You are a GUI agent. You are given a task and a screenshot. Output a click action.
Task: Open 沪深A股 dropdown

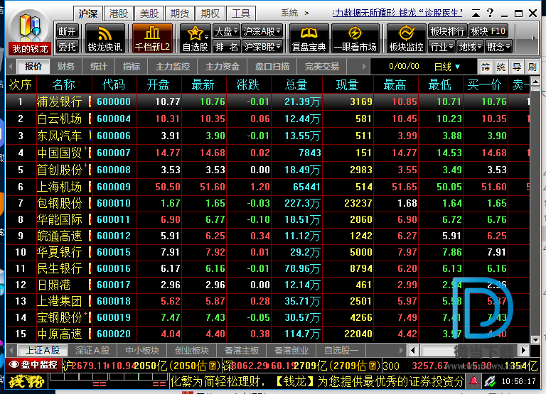click(x=262, y=31)
